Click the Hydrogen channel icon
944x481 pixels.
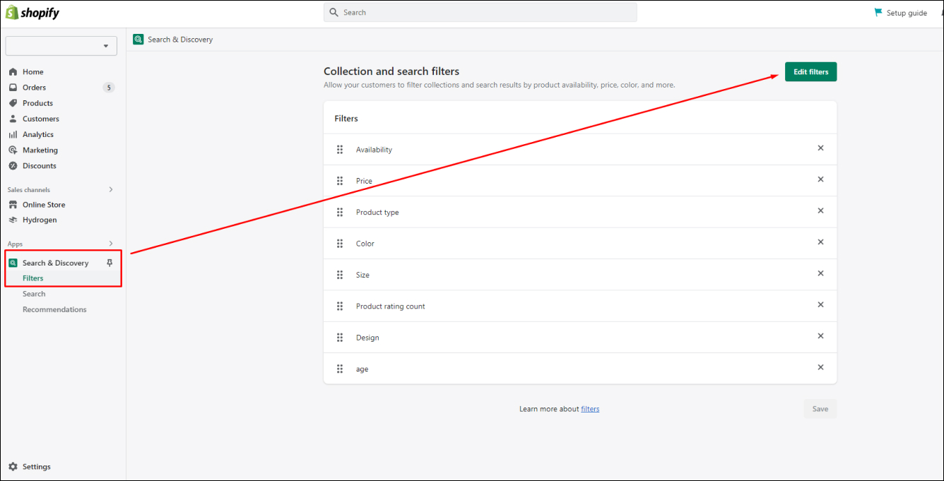(x=13, y=220)
